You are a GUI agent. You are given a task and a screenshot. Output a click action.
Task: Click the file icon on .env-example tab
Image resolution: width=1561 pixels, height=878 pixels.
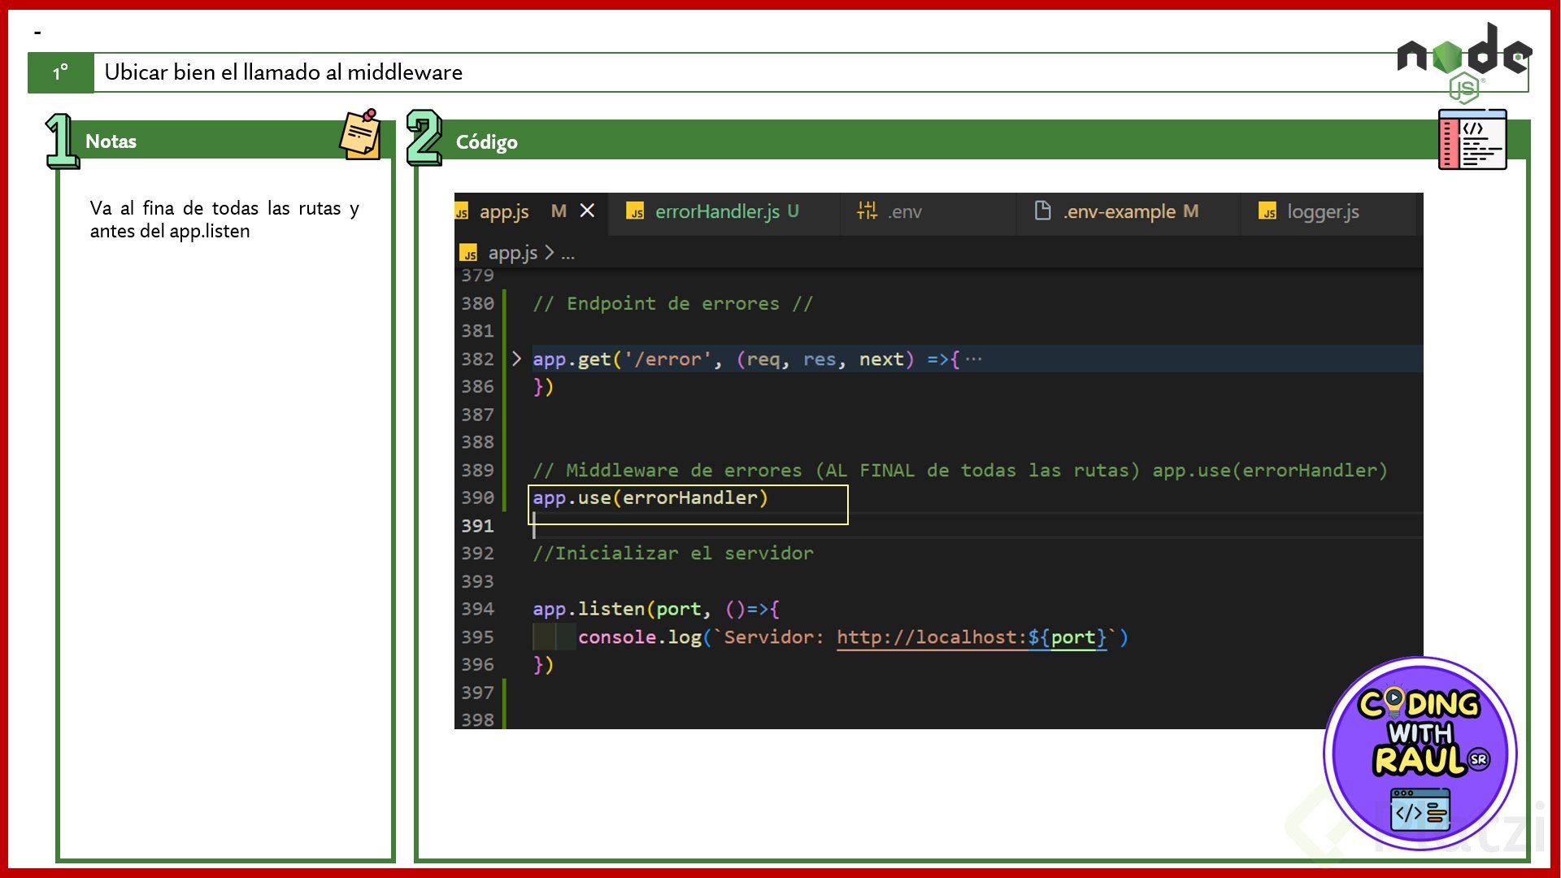[1042, 211]
